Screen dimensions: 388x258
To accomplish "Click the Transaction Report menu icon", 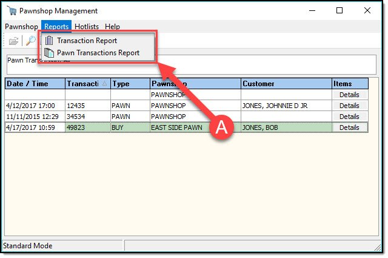I will [49, 41].
